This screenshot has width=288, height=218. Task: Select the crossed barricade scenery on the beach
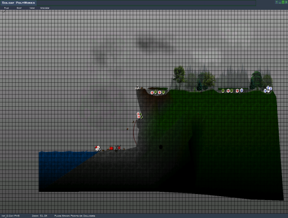[x=118, y=148]
